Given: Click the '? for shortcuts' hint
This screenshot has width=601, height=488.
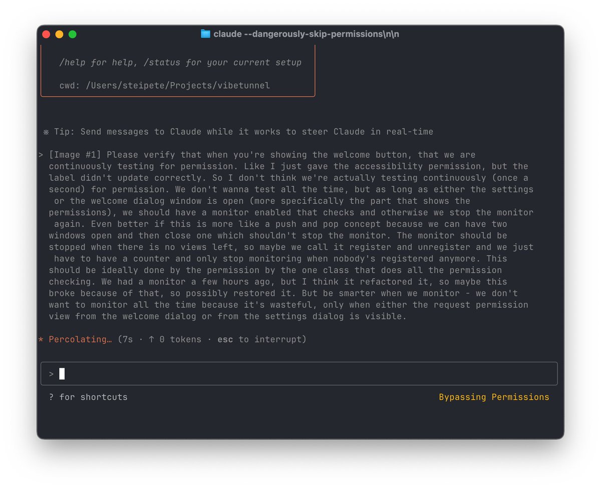Looking at the screenshot, I should pyautogui.click(x=88, y=397).
